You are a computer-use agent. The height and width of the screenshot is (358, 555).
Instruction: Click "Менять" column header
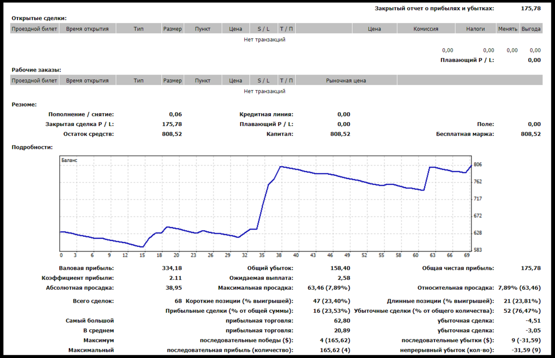[x=508, y=29]
